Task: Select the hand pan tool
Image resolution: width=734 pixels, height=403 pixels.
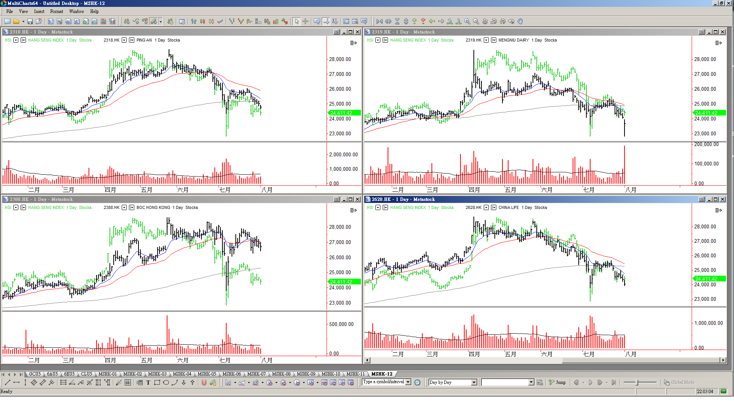Action: click(x=520, y=22)
